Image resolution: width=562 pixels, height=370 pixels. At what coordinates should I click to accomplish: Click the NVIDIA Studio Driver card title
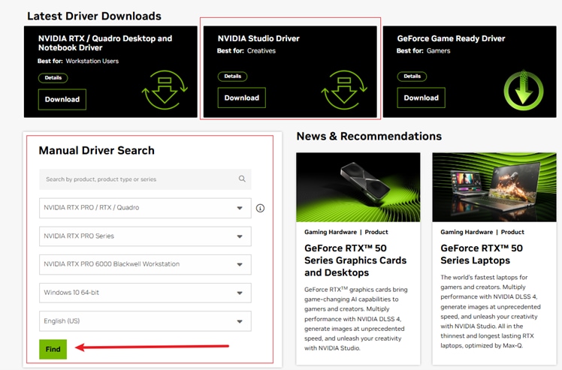(258, 38)
